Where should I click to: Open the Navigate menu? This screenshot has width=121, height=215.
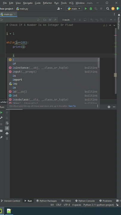pos(28,3)
